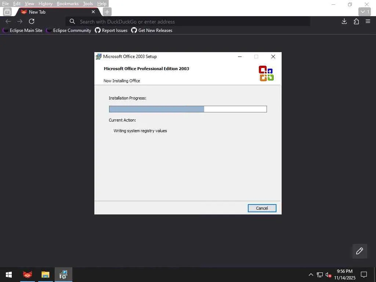Focus the DuckDuckGo address bar
The width and height of the screenshot is (376, 282).
pyautogui.click(x=188, y=22)
